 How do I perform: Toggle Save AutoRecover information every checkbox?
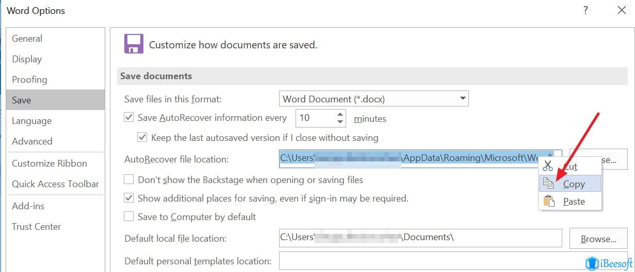coord(129,117)
